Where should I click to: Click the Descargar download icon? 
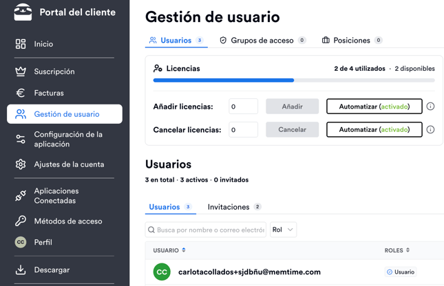[21, 270]
